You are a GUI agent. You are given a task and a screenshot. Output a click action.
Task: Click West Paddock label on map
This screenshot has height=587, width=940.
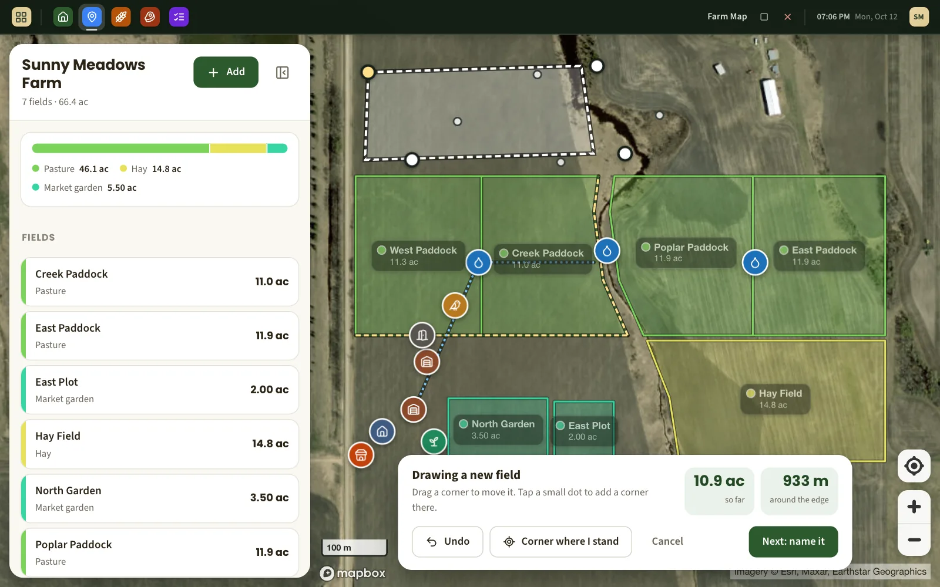point(418,255)
